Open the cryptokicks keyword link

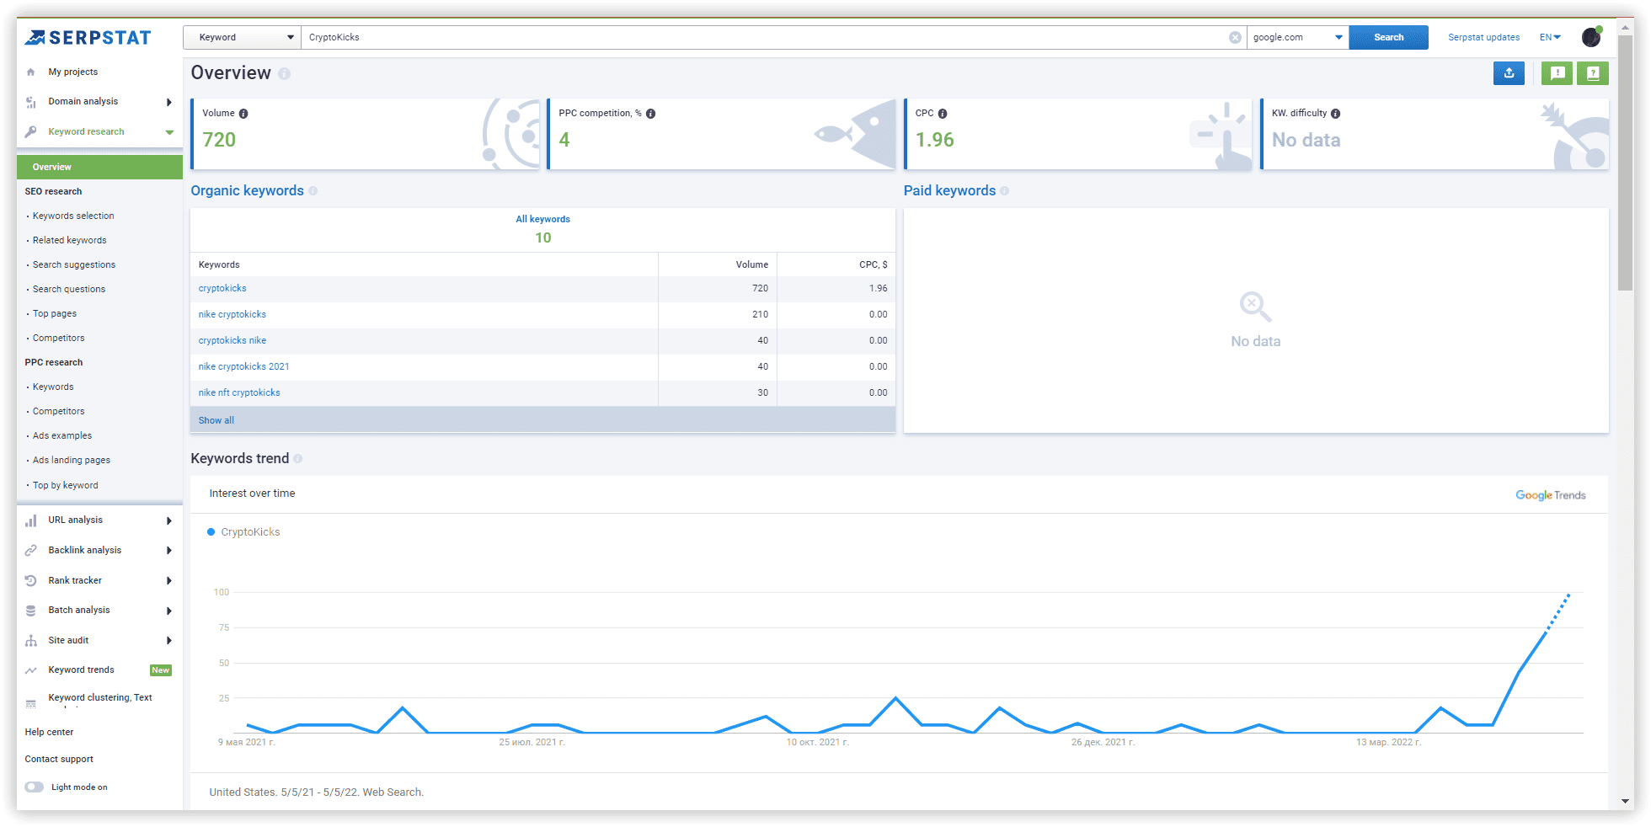222,289
